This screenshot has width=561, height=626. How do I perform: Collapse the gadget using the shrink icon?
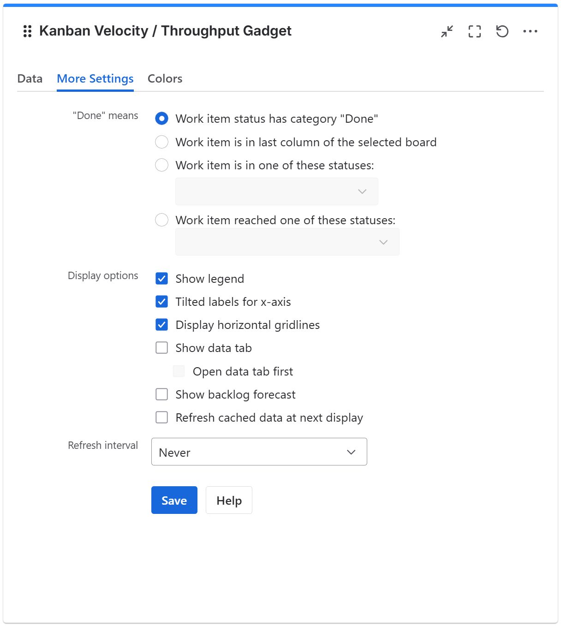point(447,31)
